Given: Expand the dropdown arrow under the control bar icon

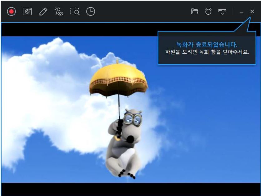Looking at the screenshot, I should pyautogui.click(x=223, y=14).
